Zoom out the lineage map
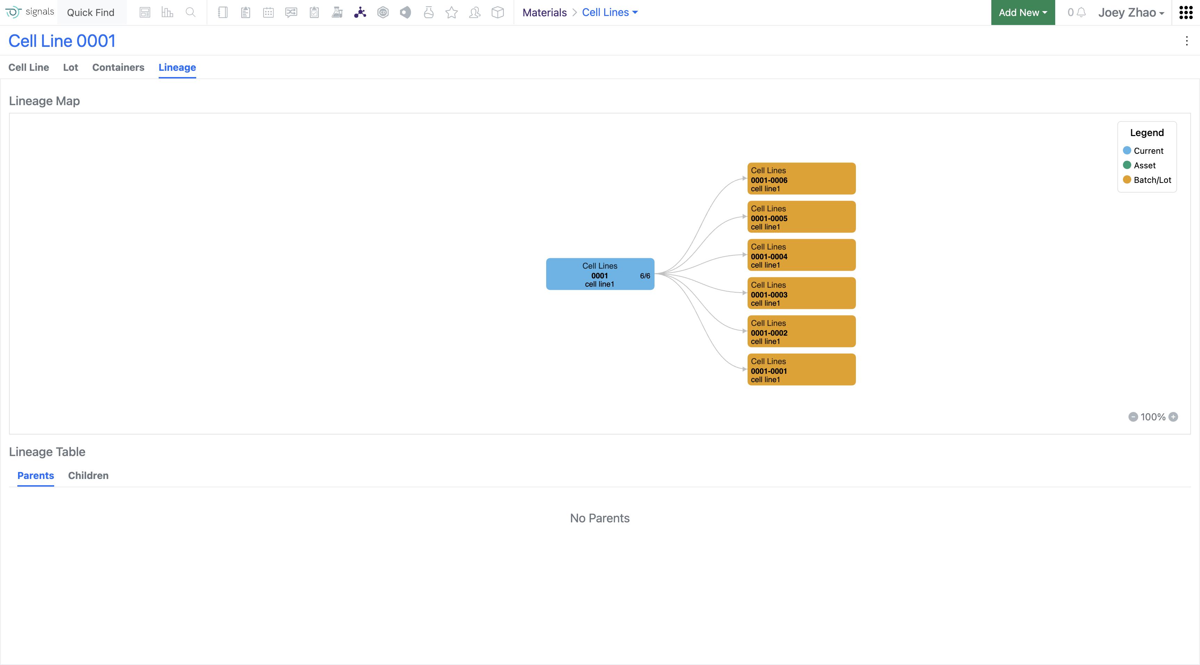 pos(1133,417)
